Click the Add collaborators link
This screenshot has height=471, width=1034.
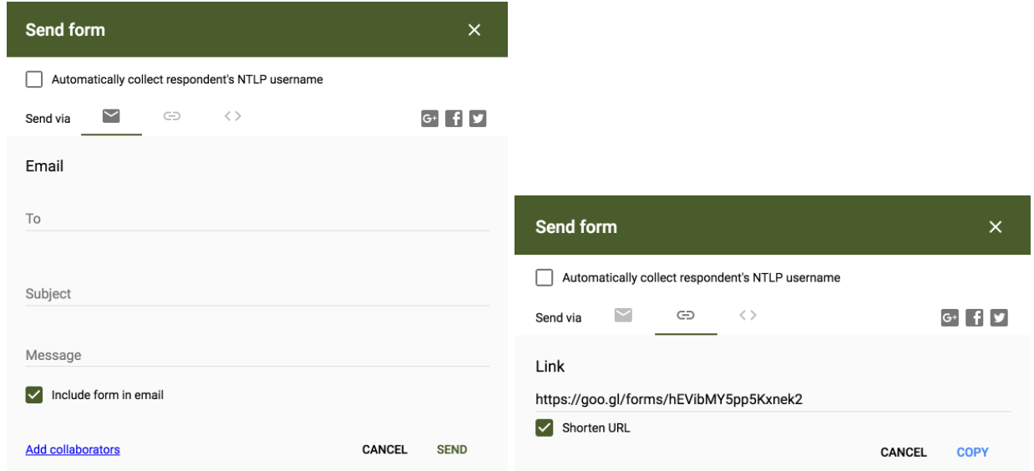[73, 449]
